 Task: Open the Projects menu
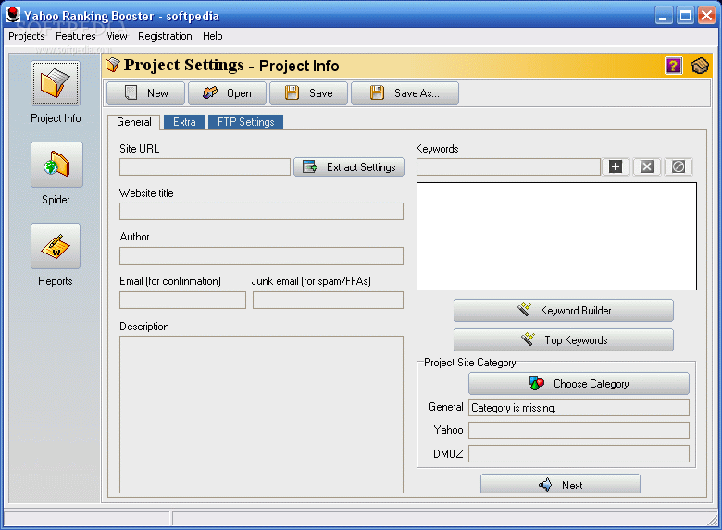pos(27,36)
